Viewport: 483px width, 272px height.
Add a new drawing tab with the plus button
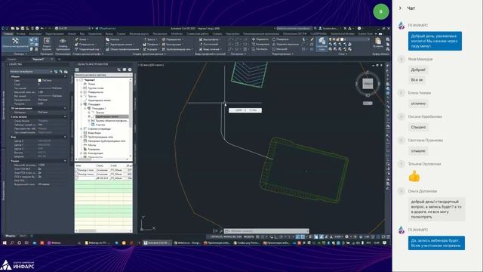59,59
